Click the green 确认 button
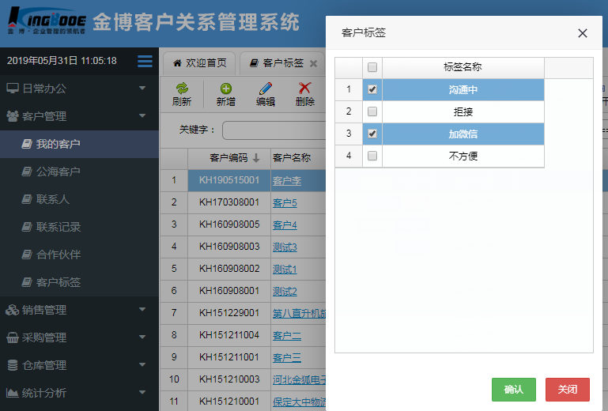The height and width of the screenshot is (411, 608). pyautogui.click(x=513, y=390)
